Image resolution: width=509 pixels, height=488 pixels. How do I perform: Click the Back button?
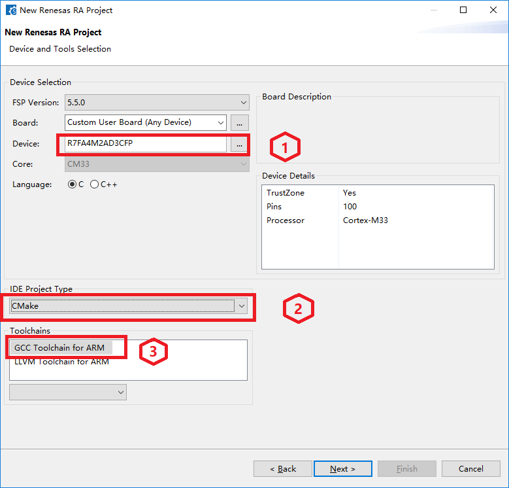tap(283, 469)
